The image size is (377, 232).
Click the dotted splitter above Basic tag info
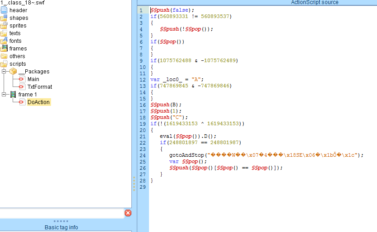click(61, 221)
